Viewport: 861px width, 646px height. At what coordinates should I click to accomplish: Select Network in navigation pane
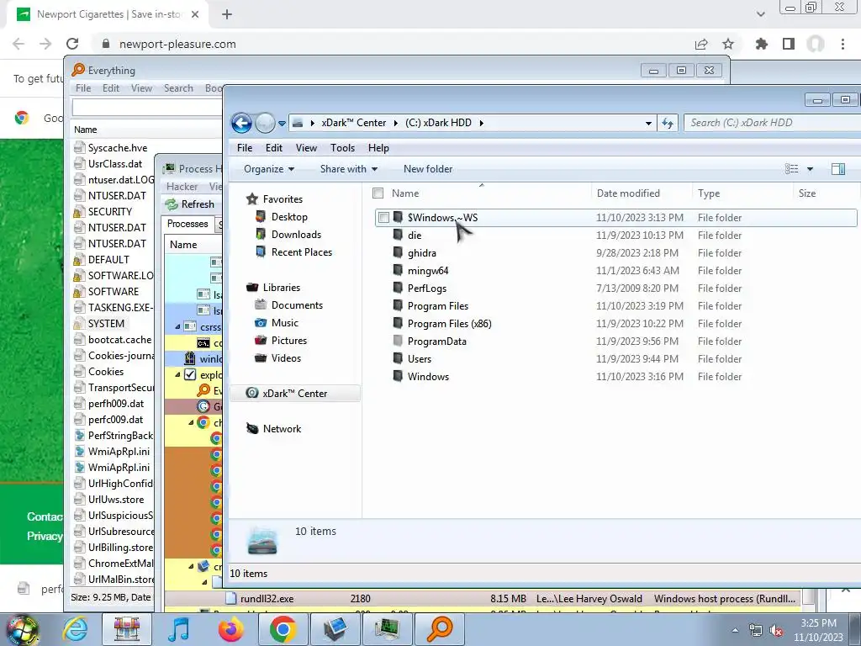[282, 428]
